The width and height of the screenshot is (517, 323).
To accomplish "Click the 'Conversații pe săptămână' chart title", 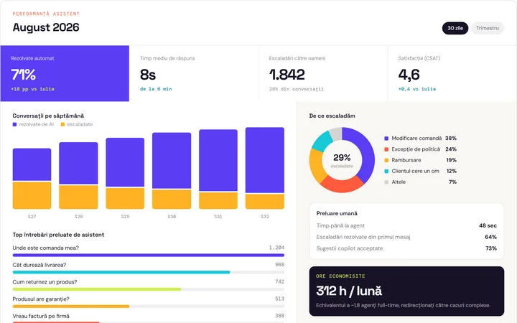I will (x=48, y=116).
